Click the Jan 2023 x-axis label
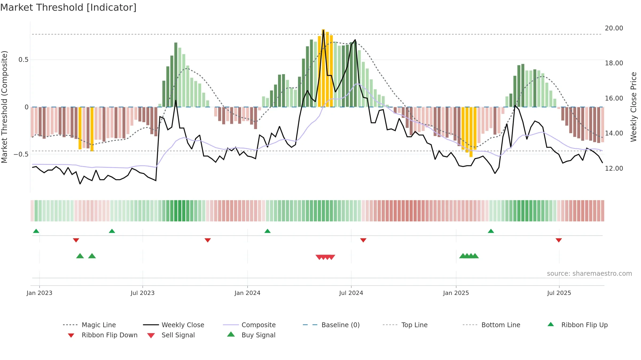 point(40,293)
